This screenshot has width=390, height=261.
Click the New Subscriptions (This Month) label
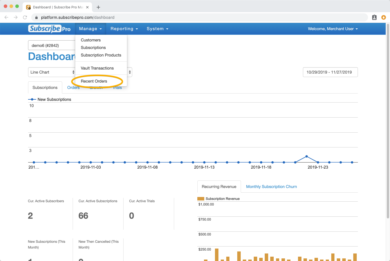47,244
